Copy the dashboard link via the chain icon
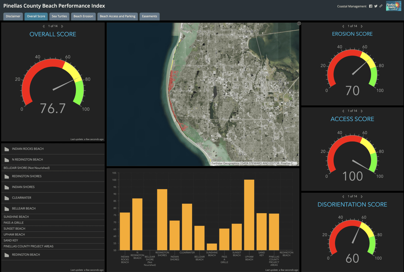This screenshot has width=404, height=272. pyautogui.click(x=381, y=6)
